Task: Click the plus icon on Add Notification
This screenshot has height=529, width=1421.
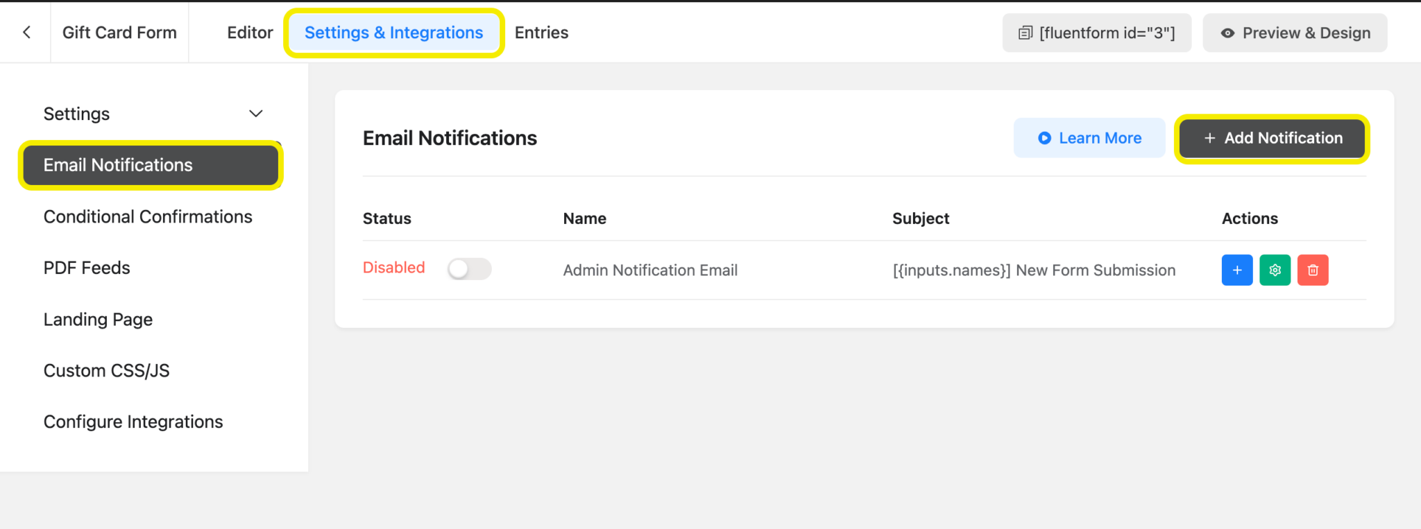Action: [x=1209, y=138]
